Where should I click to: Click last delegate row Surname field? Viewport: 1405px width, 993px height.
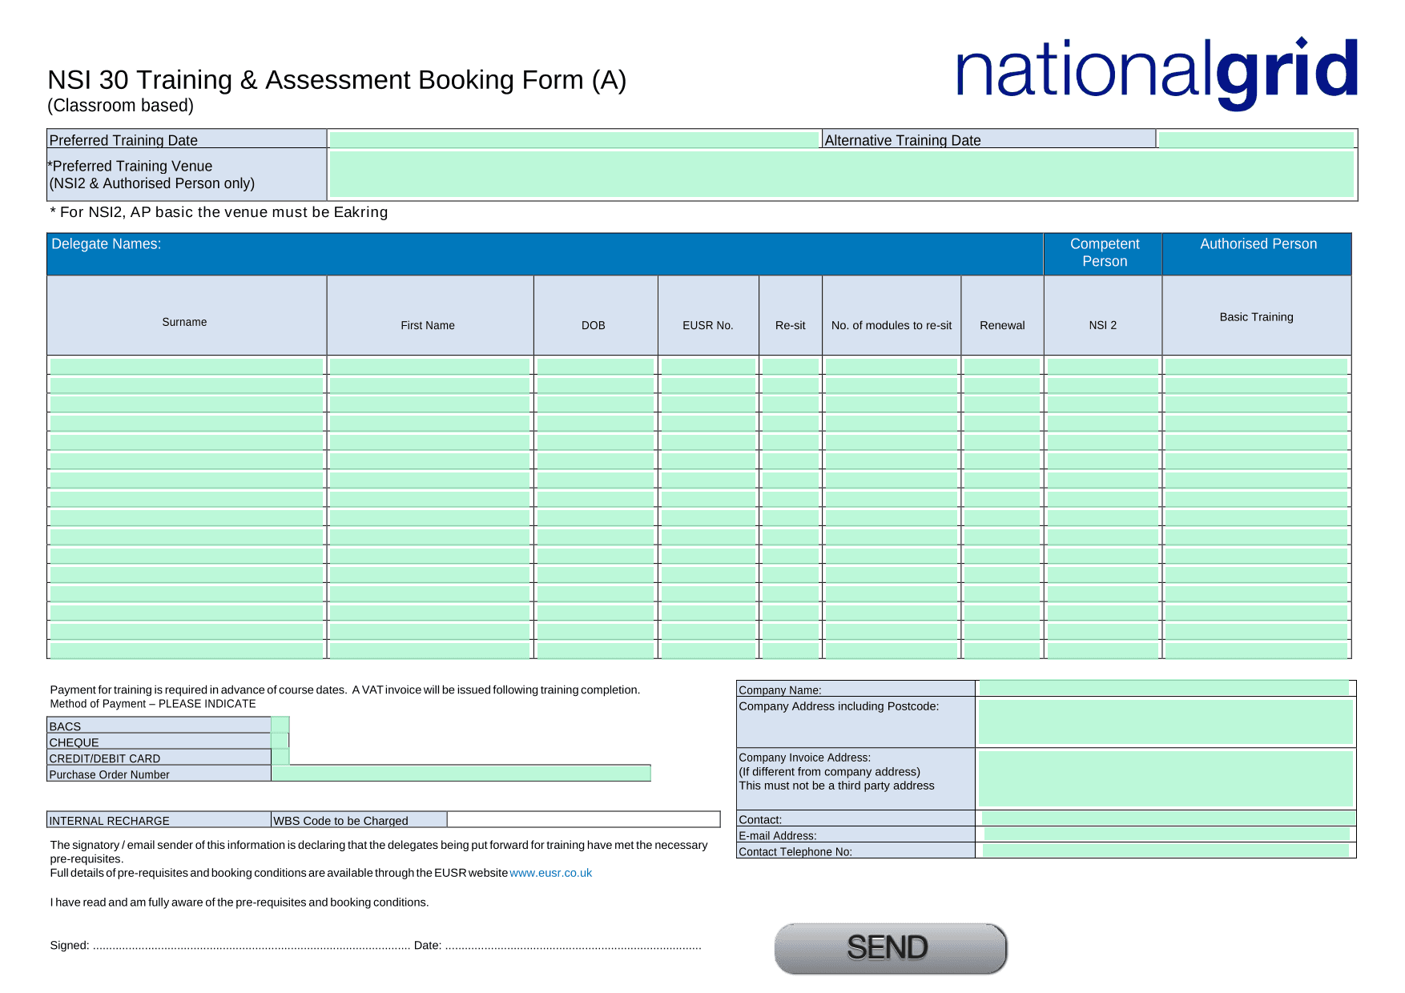(187, 650)
